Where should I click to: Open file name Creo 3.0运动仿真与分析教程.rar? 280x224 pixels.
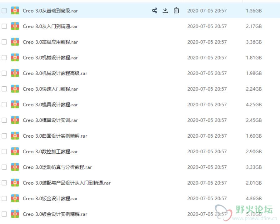click(x=57, y=167)
